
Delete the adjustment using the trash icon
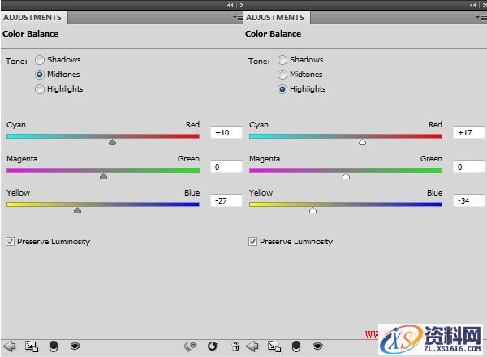235,346
